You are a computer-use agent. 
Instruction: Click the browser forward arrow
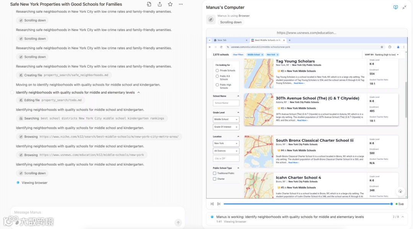[x=215, y=47]
